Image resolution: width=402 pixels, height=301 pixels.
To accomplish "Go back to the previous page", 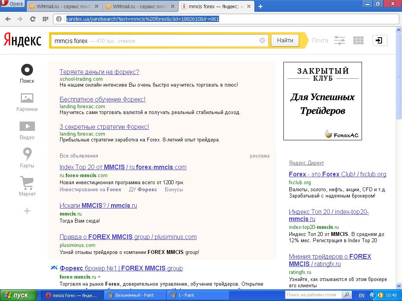I will click(8, 19).
